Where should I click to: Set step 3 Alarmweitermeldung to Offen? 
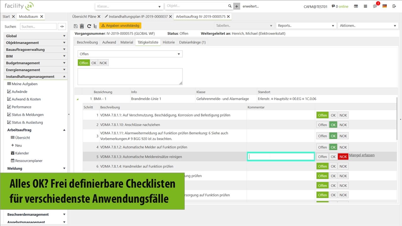(323, 136)
